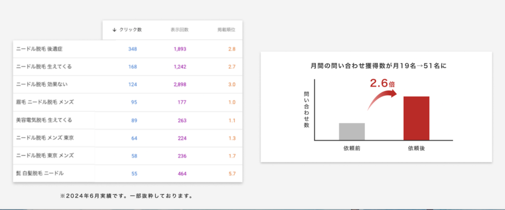This screenshot has width=505, height=210.
Task: Open the ニードル脱毛 生えてくる query row
Action: click(x=44, y=67)
